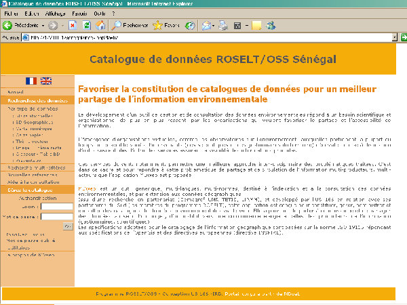Open the Outils menu
Image resolution: width=407 pixels, height=305 pixels.
[x=100, y=14]
